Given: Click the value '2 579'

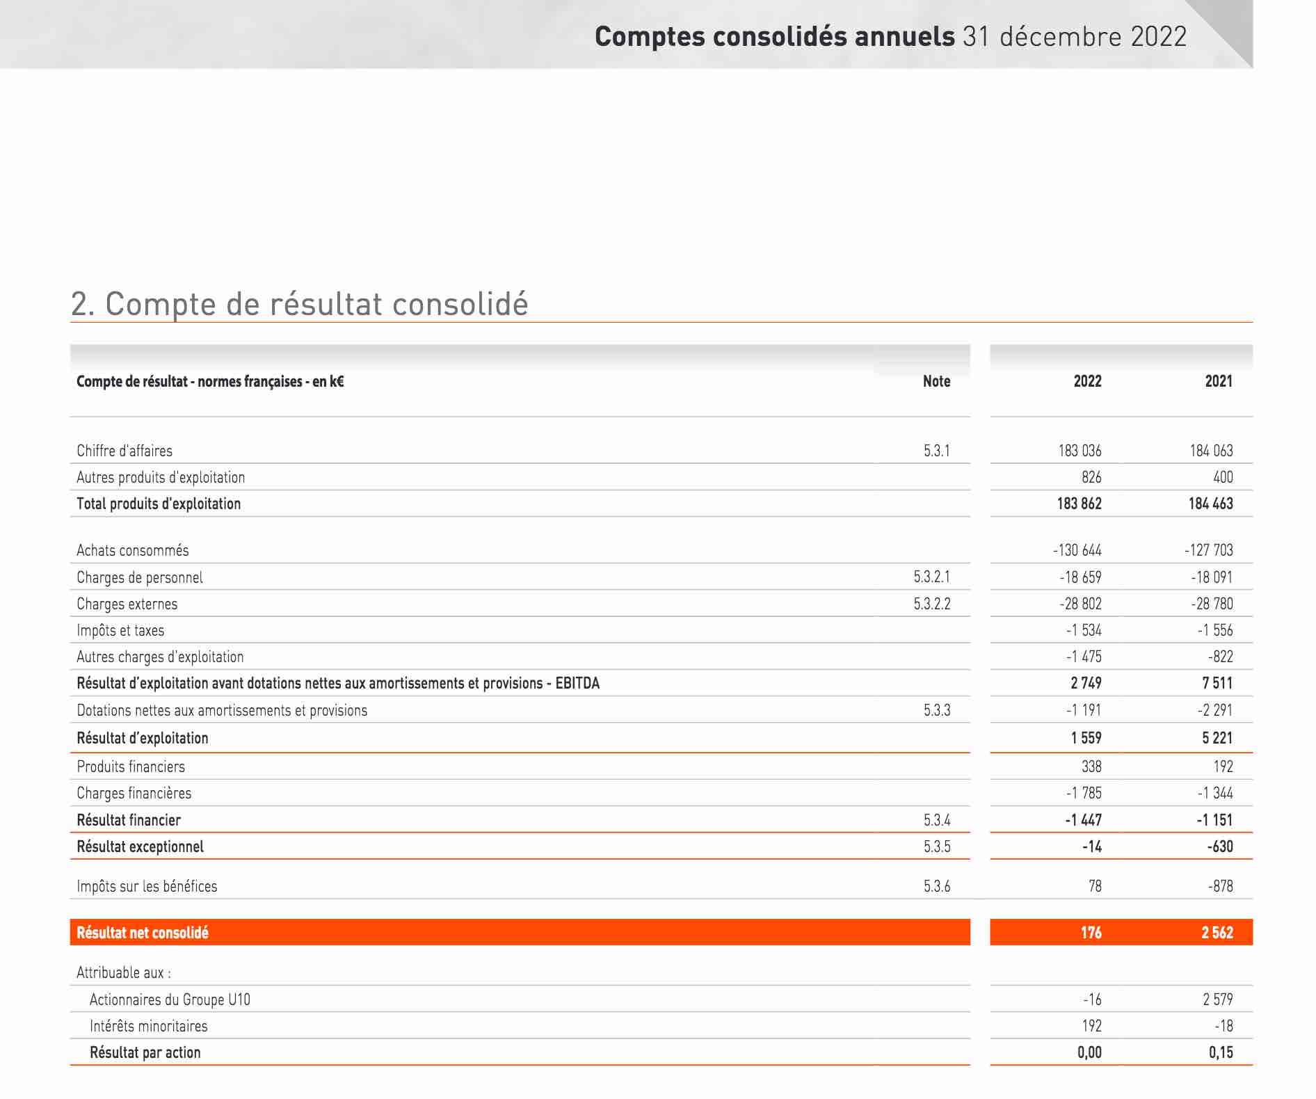Looking at the screenshot, I should tap(1218, 1000).
